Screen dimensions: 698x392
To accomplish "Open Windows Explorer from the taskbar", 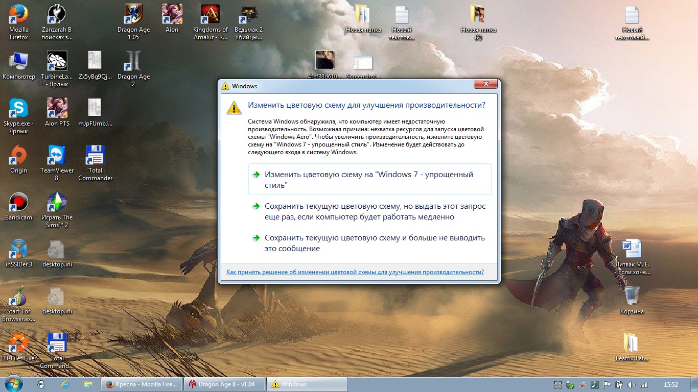I will pos(88,384).
